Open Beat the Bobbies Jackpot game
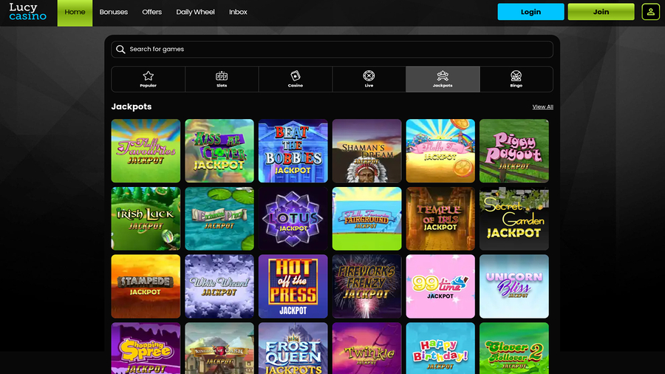Viewport: 665px width, 374px height. (x=293, y=151)
